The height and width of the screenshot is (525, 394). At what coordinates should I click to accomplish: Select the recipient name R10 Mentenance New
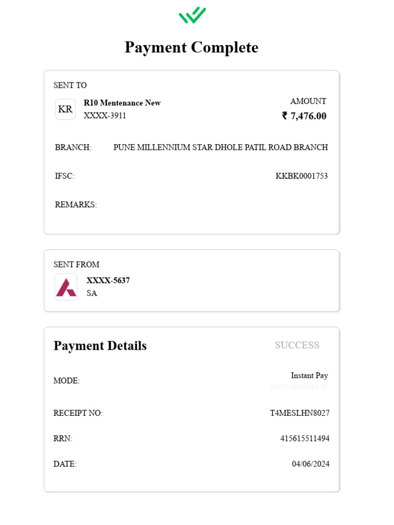click(x=122, y=103)
